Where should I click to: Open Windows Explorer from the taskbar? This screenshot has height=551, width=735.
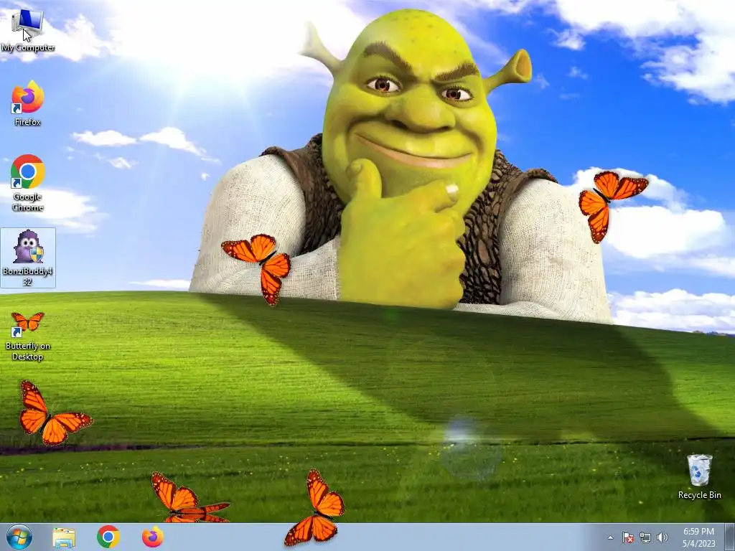64,537
